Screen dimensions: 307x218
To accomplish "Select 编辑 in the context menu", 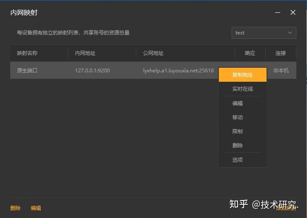I will [238, 103].
